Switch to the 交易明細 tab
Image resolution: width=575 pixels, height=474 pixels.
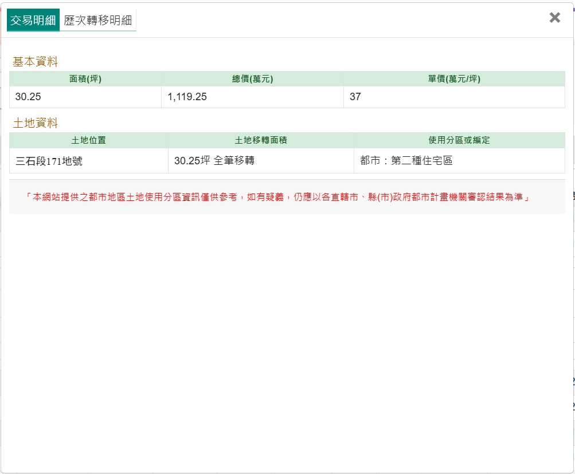[33, 21]
